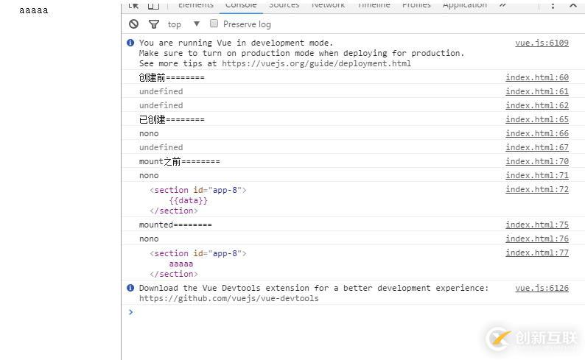Open the vue.js:6109 source link
585x360 pixels.
pos(542,43)
